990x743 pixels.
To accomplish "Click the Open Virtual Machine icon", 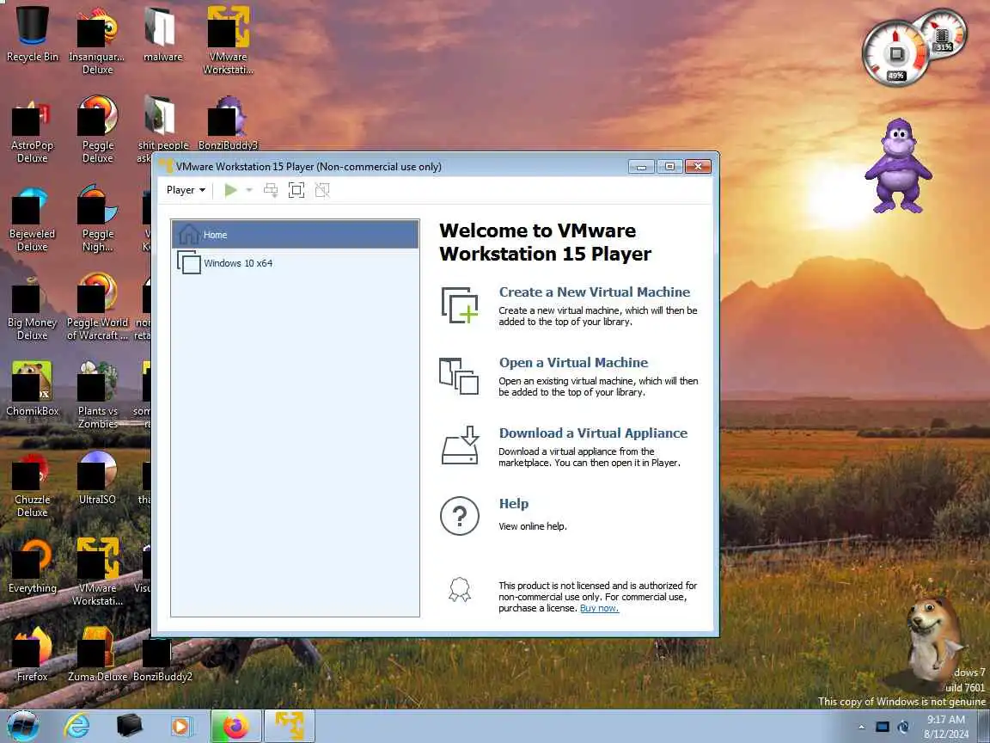I will click(x=459, y=377).
